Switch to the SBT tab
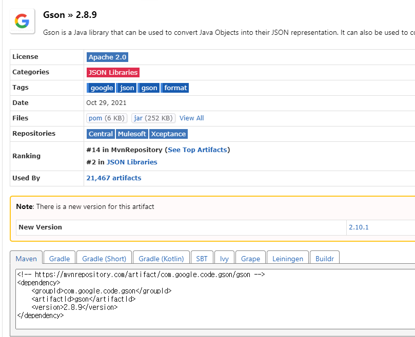 202,258
